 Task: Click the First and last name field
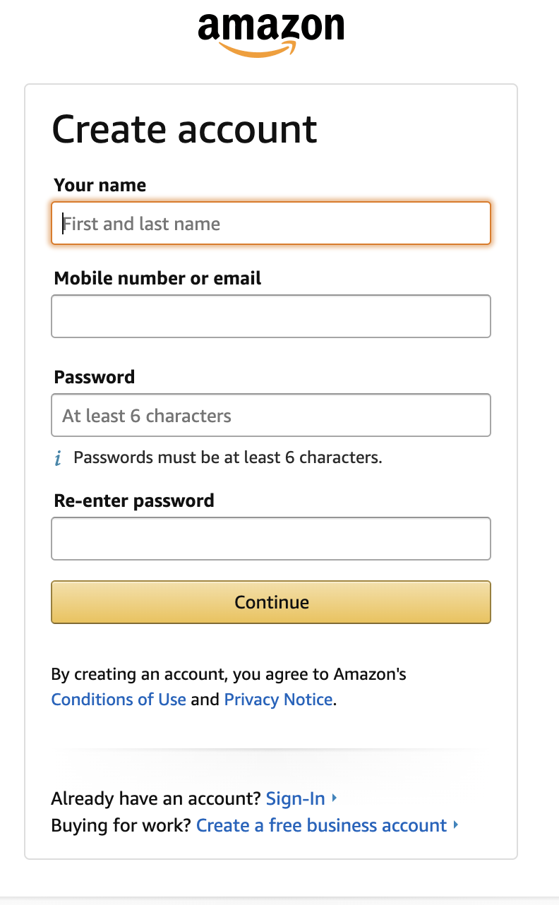click(271, 223)
